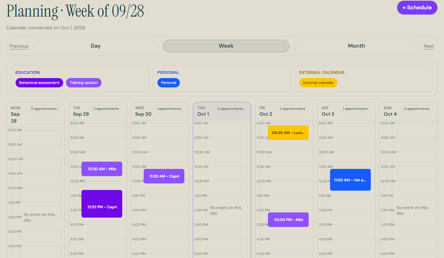Click Sunday's "0 appointments" badge
This screenshot has width=444, height=258.
pos(417,109)
